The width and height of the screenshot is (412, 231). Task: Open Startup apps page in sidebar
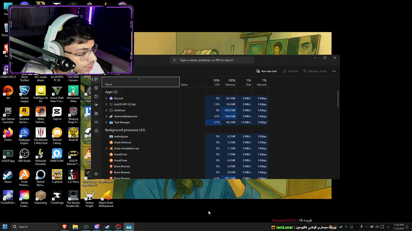tap(96, 105)
